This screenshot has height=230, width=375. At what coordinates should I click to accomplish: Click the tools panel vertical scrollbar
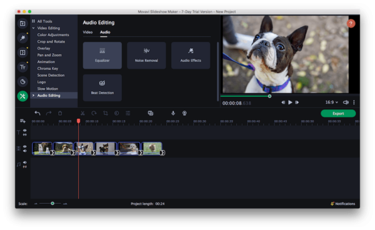(217, 72)
